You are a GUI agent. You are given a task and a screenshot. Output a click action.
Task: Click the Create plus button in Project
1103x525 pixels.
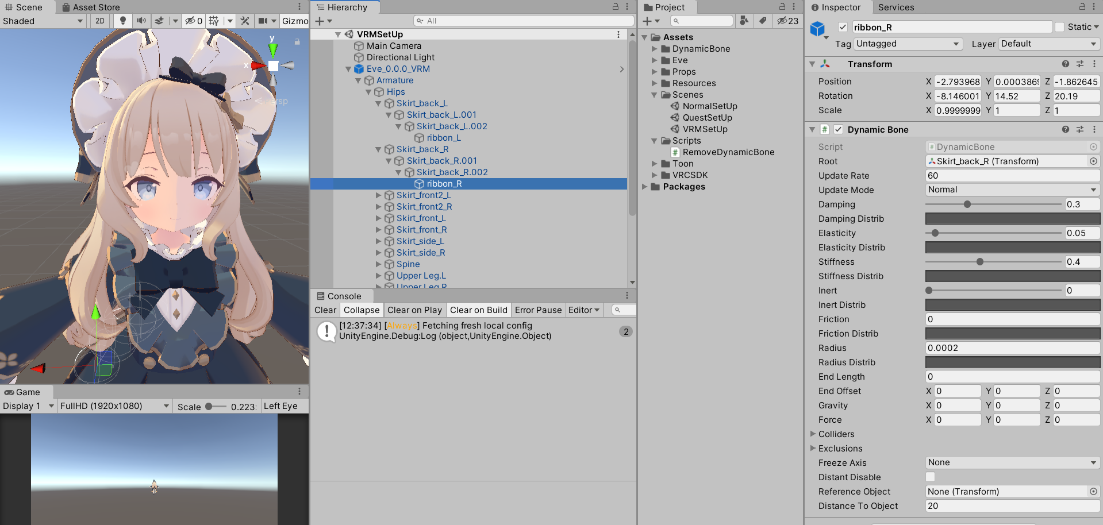(x=651, y=21)
